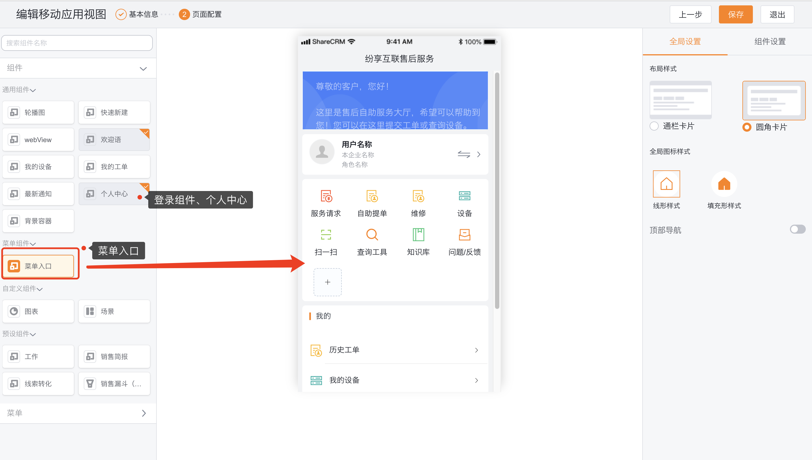Click the switch-account arrows icon in user card
Image resolution: width=812 pixels, height=460 pixels.
pos(464,155)
